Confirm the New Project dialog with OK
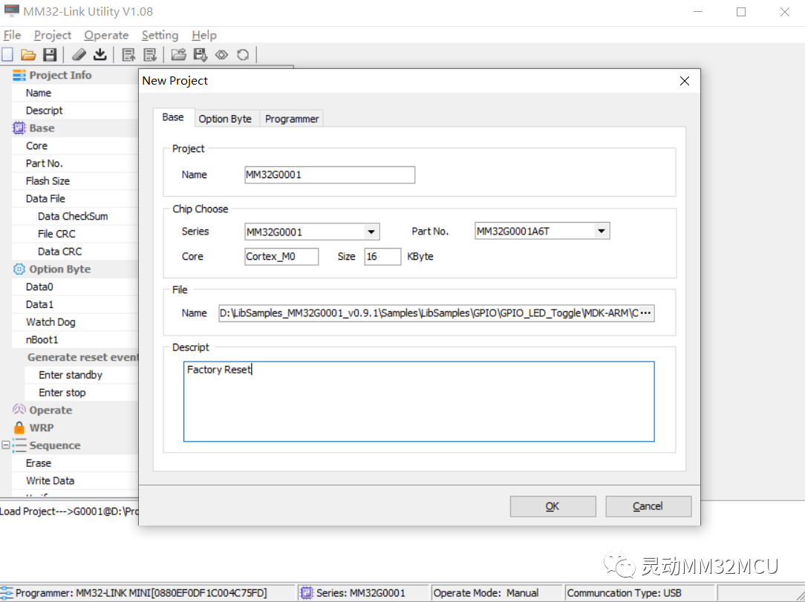Image resolution: width=805 pixels, height=602 pixels. (553, 506)
